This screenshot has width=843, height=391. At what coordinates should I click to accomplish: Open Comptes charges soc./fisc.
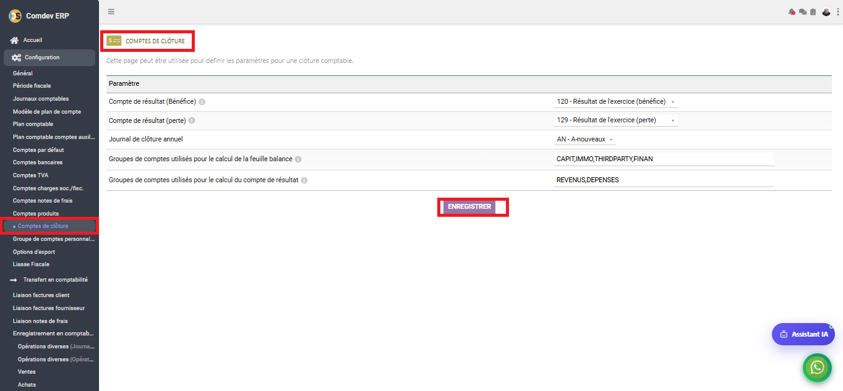pyautogui.click(x=48, y=188)
